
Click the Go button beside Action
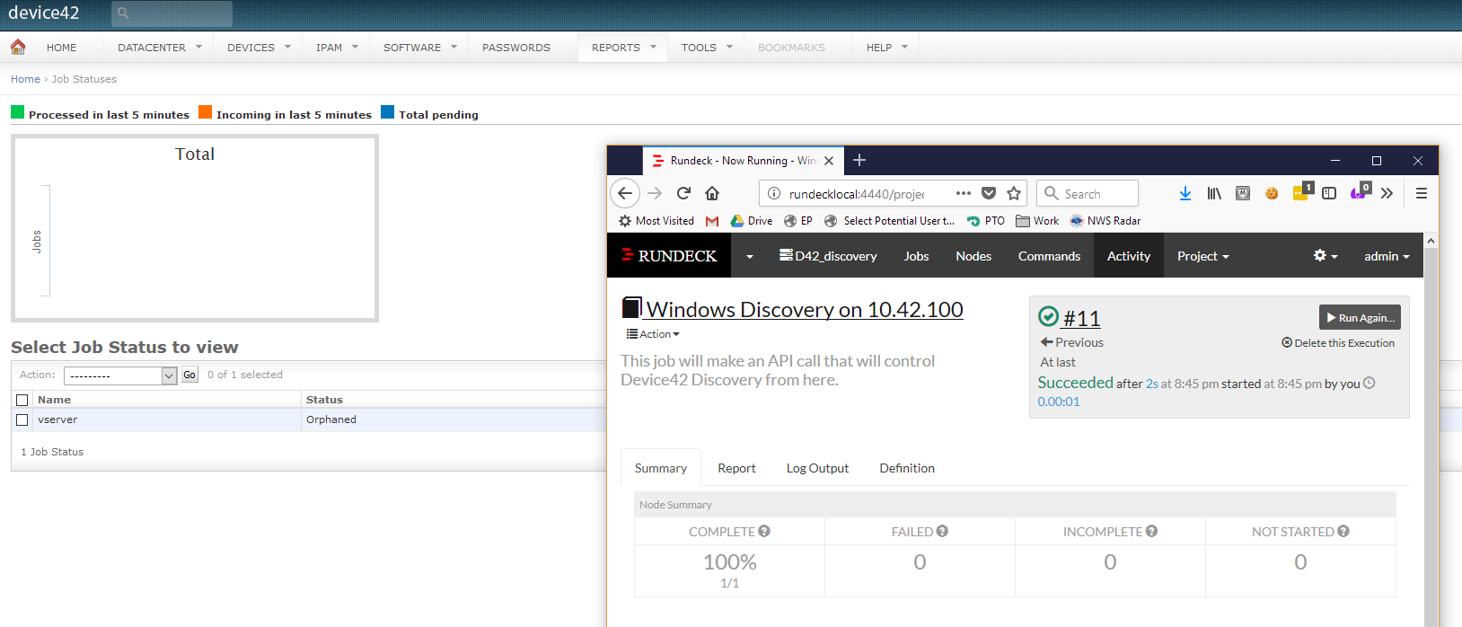tap(189, 375)
